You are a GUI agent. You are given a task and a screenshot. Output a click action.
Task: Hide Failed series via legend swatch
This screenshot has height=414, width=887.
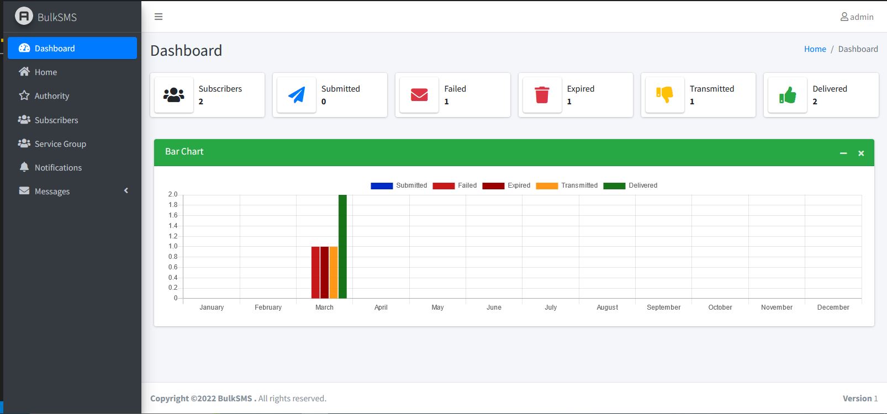[443, 186]
